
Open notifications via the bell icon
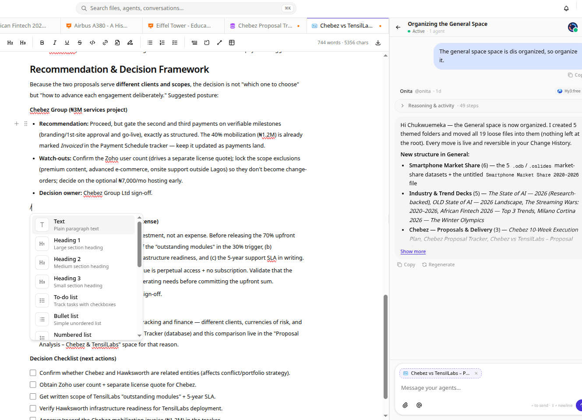click(566, 8)
